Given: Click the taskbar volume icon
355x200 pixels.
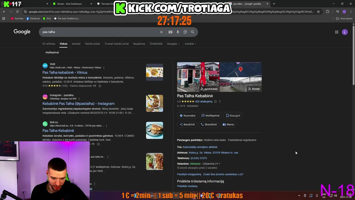Looking at the screenshot, I should point(335,196).
